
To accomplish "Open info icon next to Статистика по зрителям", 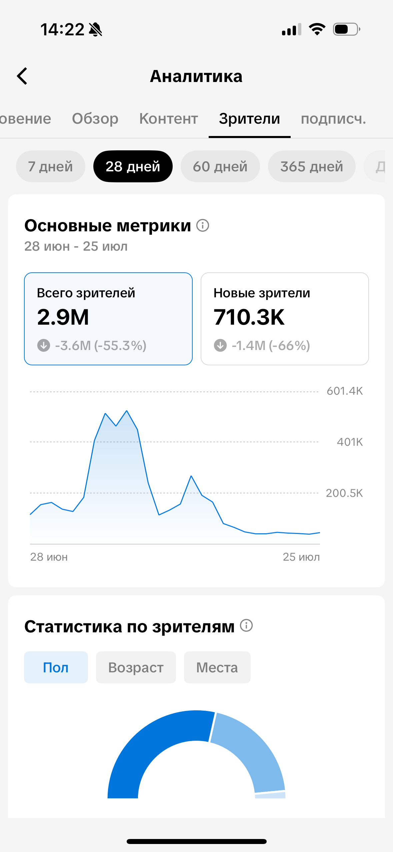I will [246, 625].
